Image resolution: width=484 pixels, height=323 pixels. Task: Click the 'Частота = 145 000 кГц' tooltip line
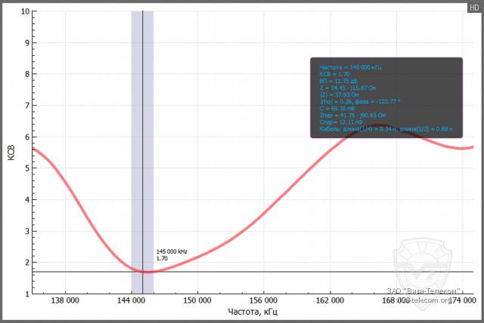(350, 67)
